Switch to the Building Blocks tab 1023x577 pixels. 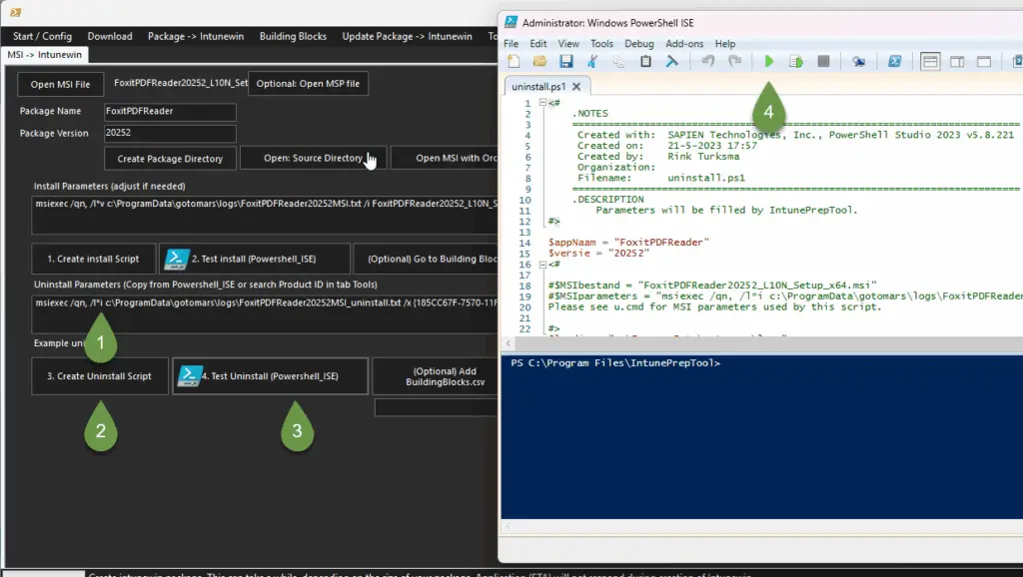pyautogui.click(x=293, y=36)
